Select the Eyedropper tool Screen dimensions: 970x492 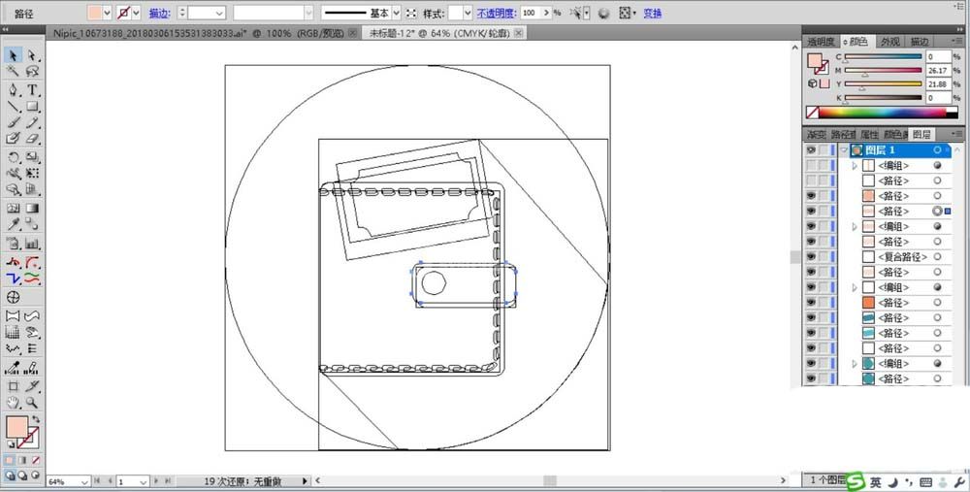13,224
